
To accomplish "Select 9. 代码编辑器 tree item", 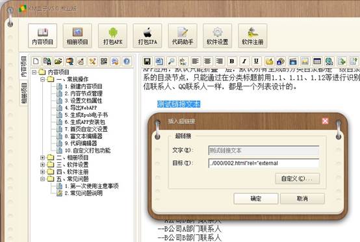I will [x=81, y=143].
